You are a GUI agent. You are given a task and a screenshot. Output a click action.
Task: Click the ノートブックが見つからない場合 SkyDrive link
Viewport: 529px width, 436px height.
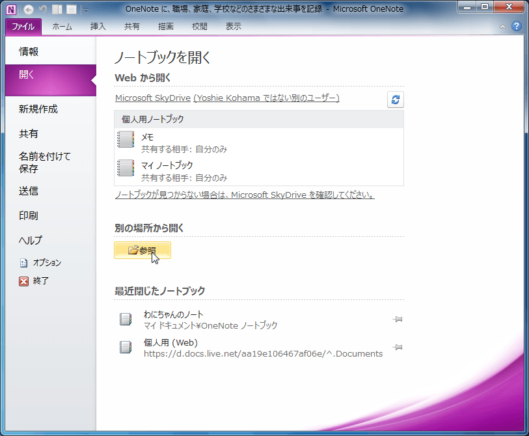[245, 195]
